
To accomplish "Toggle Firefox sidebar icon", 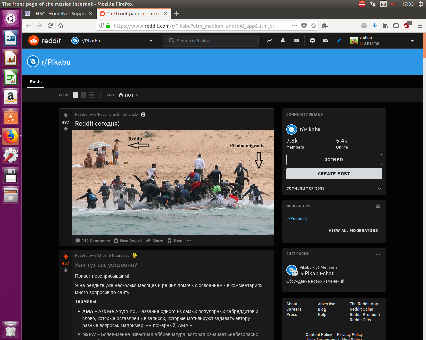I will coord(396,26).
